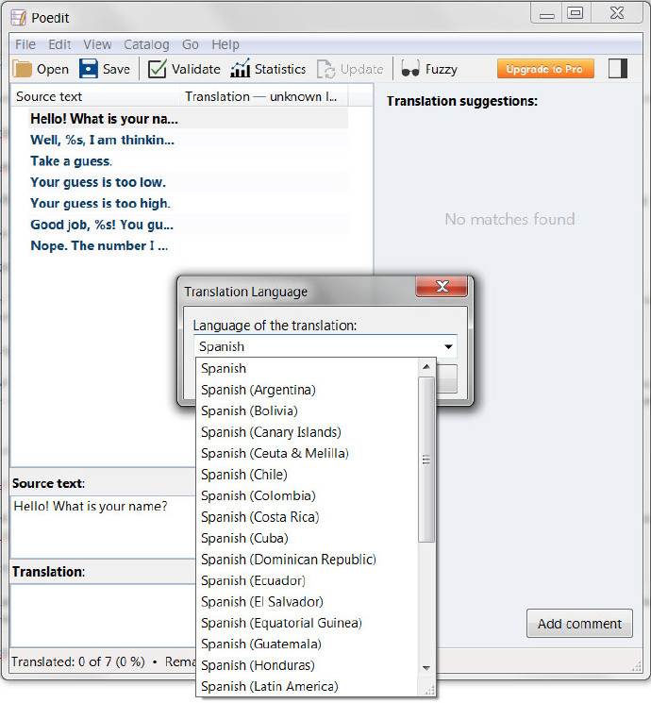The image size is (651, 703).
Task: Open the Go menu
Action: pos(190,44)
